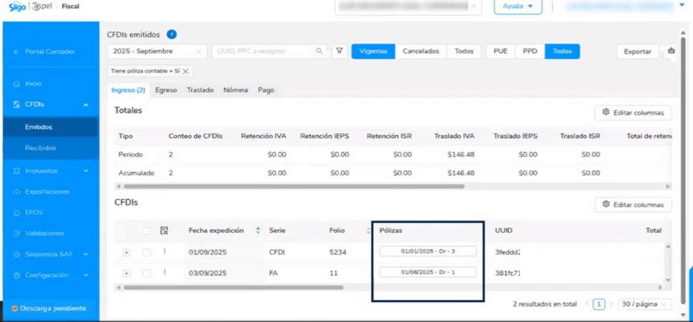Click the Configuración gear icon in sidebar
The height and width of the screenshot is (322, 693).
[17, 275]
